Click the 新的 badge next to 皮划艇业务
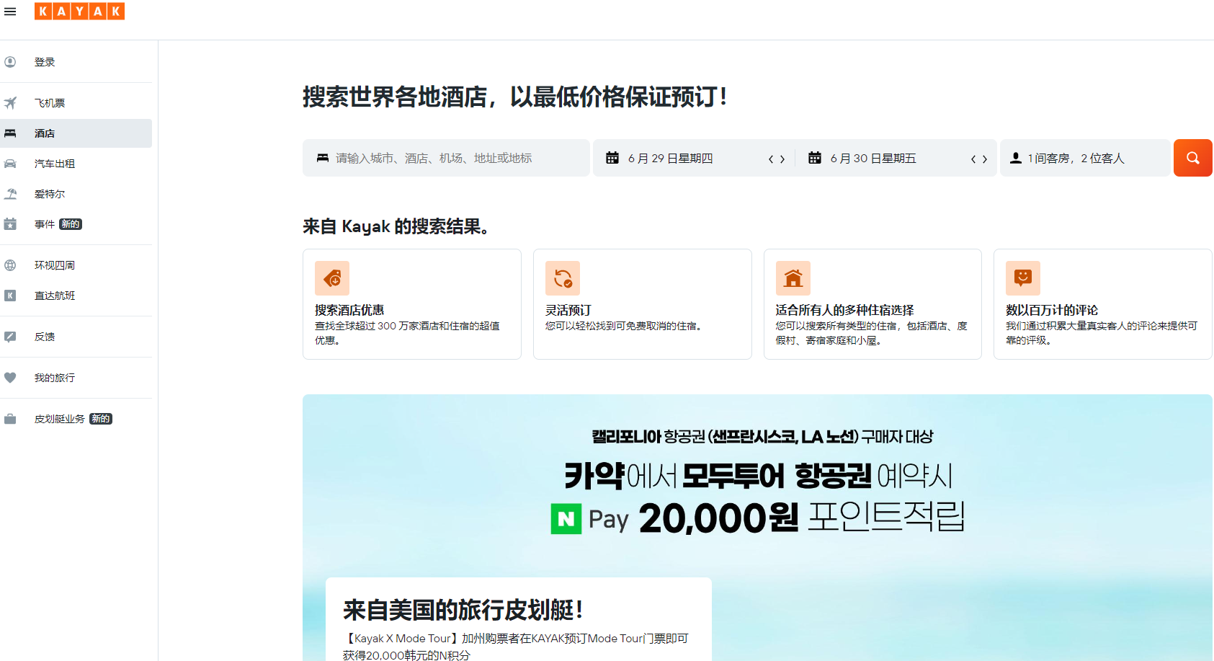Screen dimensions: 1214x661 pyautogui.click(x=101, y=419)
